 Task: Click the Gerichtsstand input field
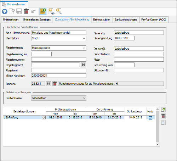click(139, 54)
